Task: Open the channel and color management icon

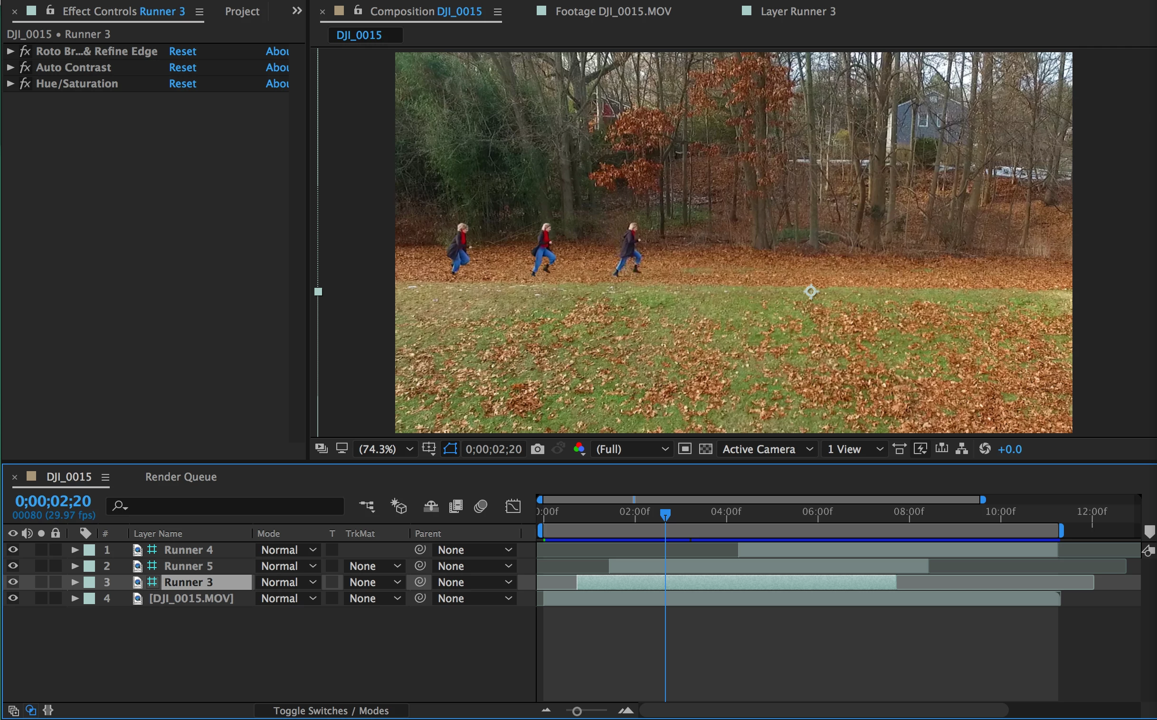Action: (579, 449)
